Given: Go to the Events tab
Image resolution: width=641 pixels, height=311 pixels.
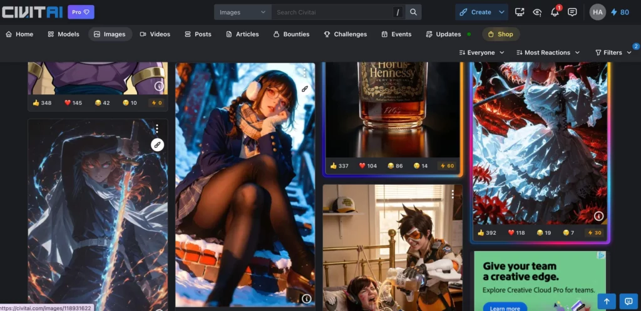Looking at the screenshot, I should point(396,34).
